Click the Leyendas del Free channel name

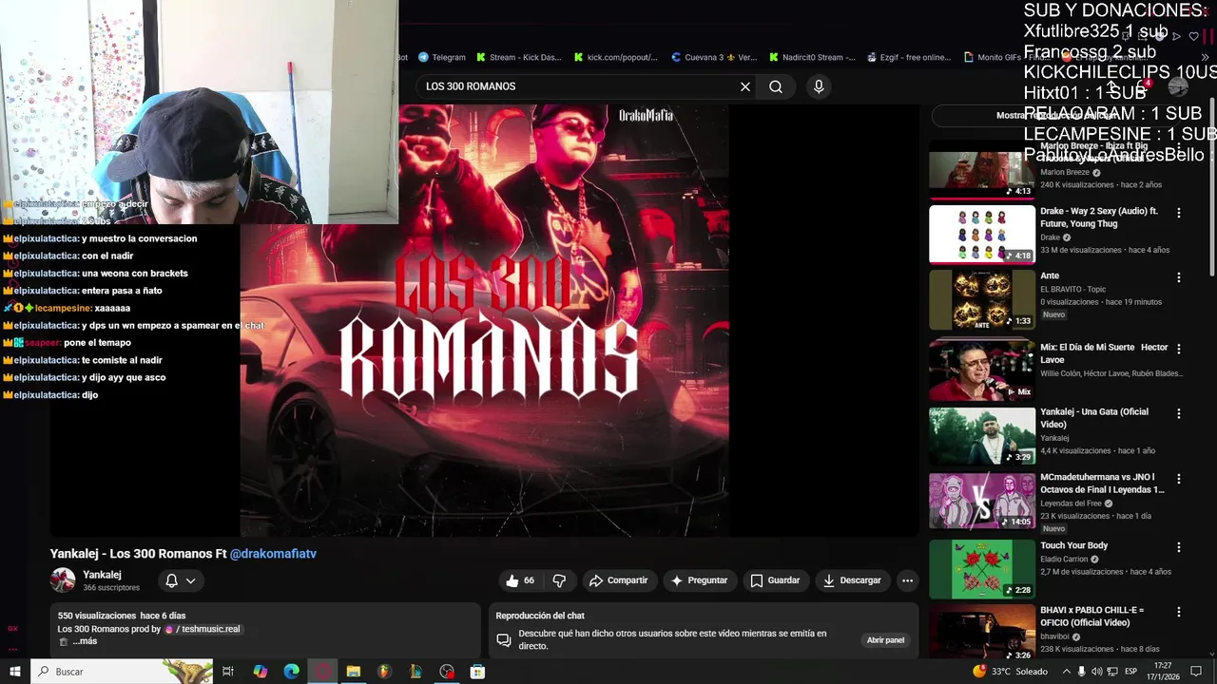click(x=1072, y=503)
